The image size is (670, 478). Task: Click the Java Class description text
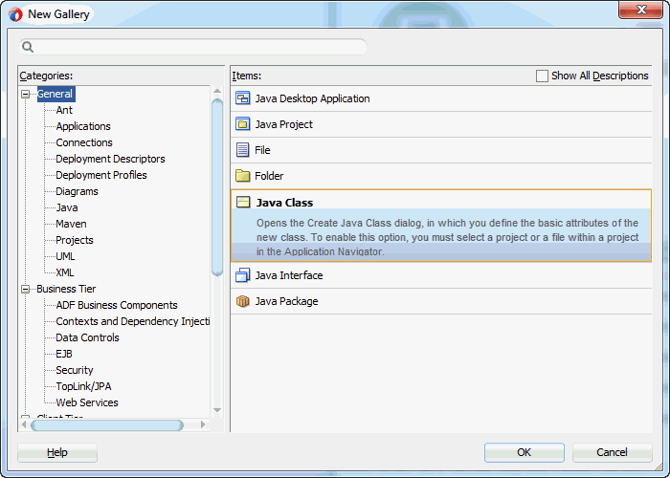click(x=447, y=237)
